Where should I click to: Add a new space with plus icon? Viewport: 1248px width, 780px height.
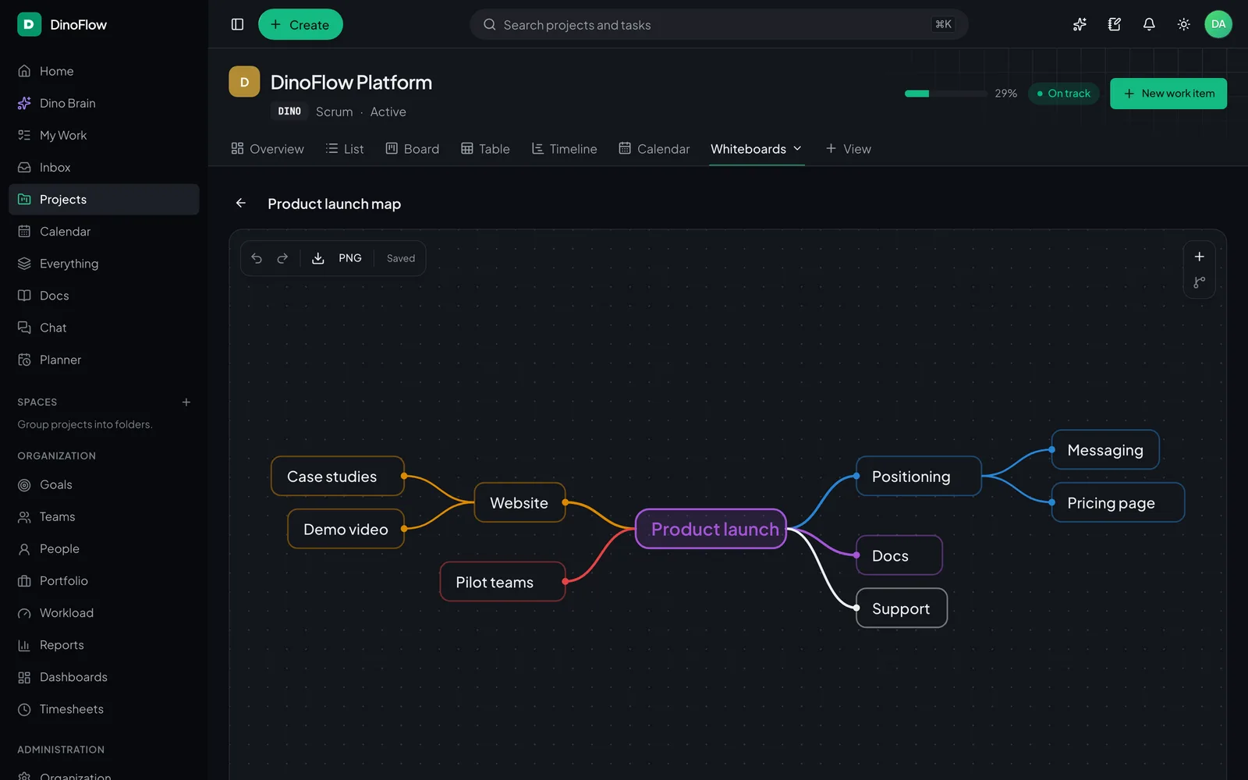(x=186, y=402)
